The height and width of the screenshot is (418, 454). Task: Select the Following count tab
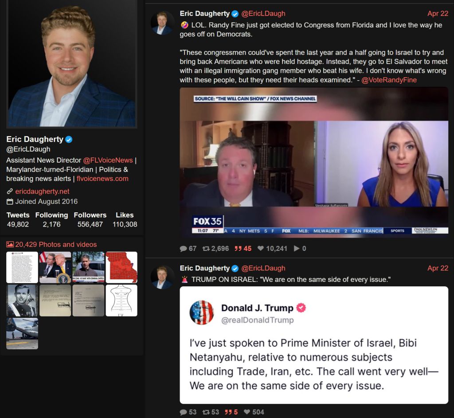click(x=51, y=220)
